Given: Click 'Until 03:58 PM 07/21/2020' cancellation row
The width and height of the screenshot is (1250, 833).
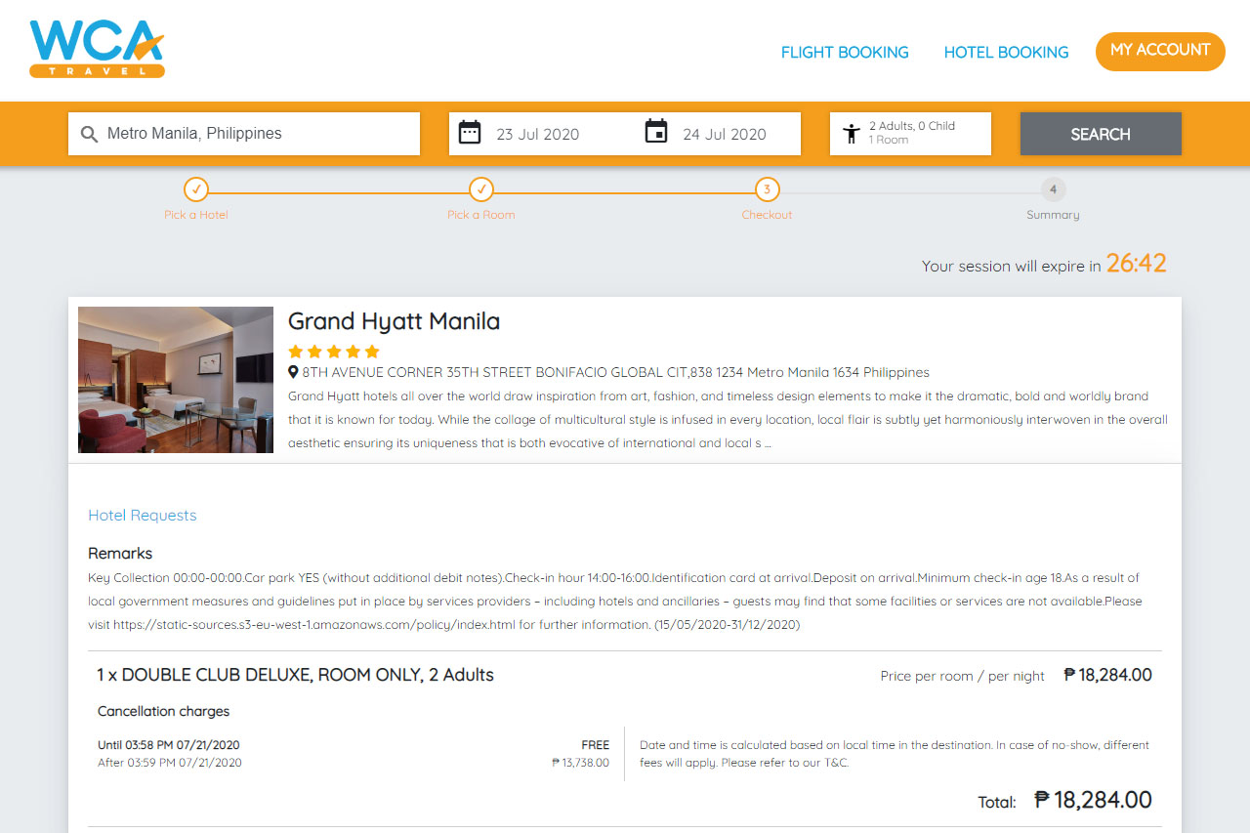Looking at the screenshot, I should [x=169, y=745].
